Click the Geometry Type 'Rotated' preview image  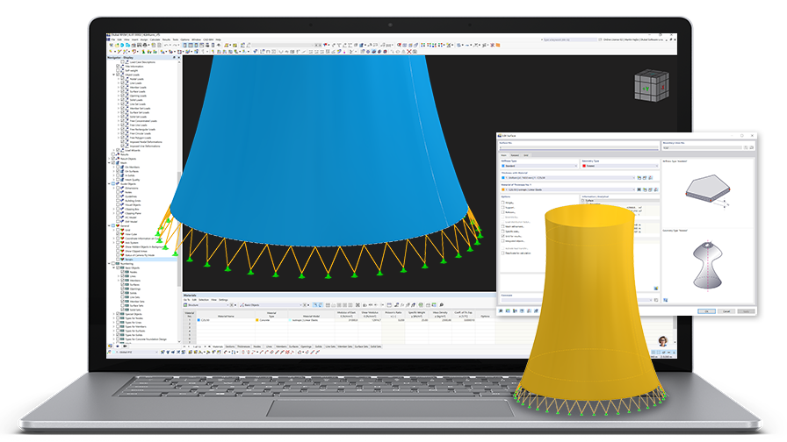point(707,265)
